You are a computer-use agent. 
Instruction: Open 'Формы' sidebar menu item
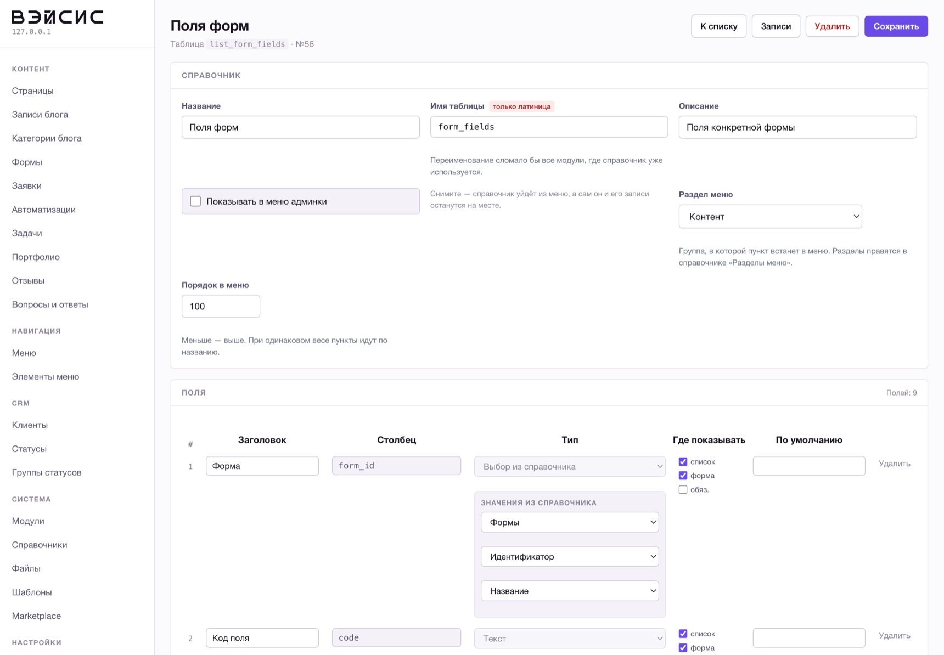point(27,162)
